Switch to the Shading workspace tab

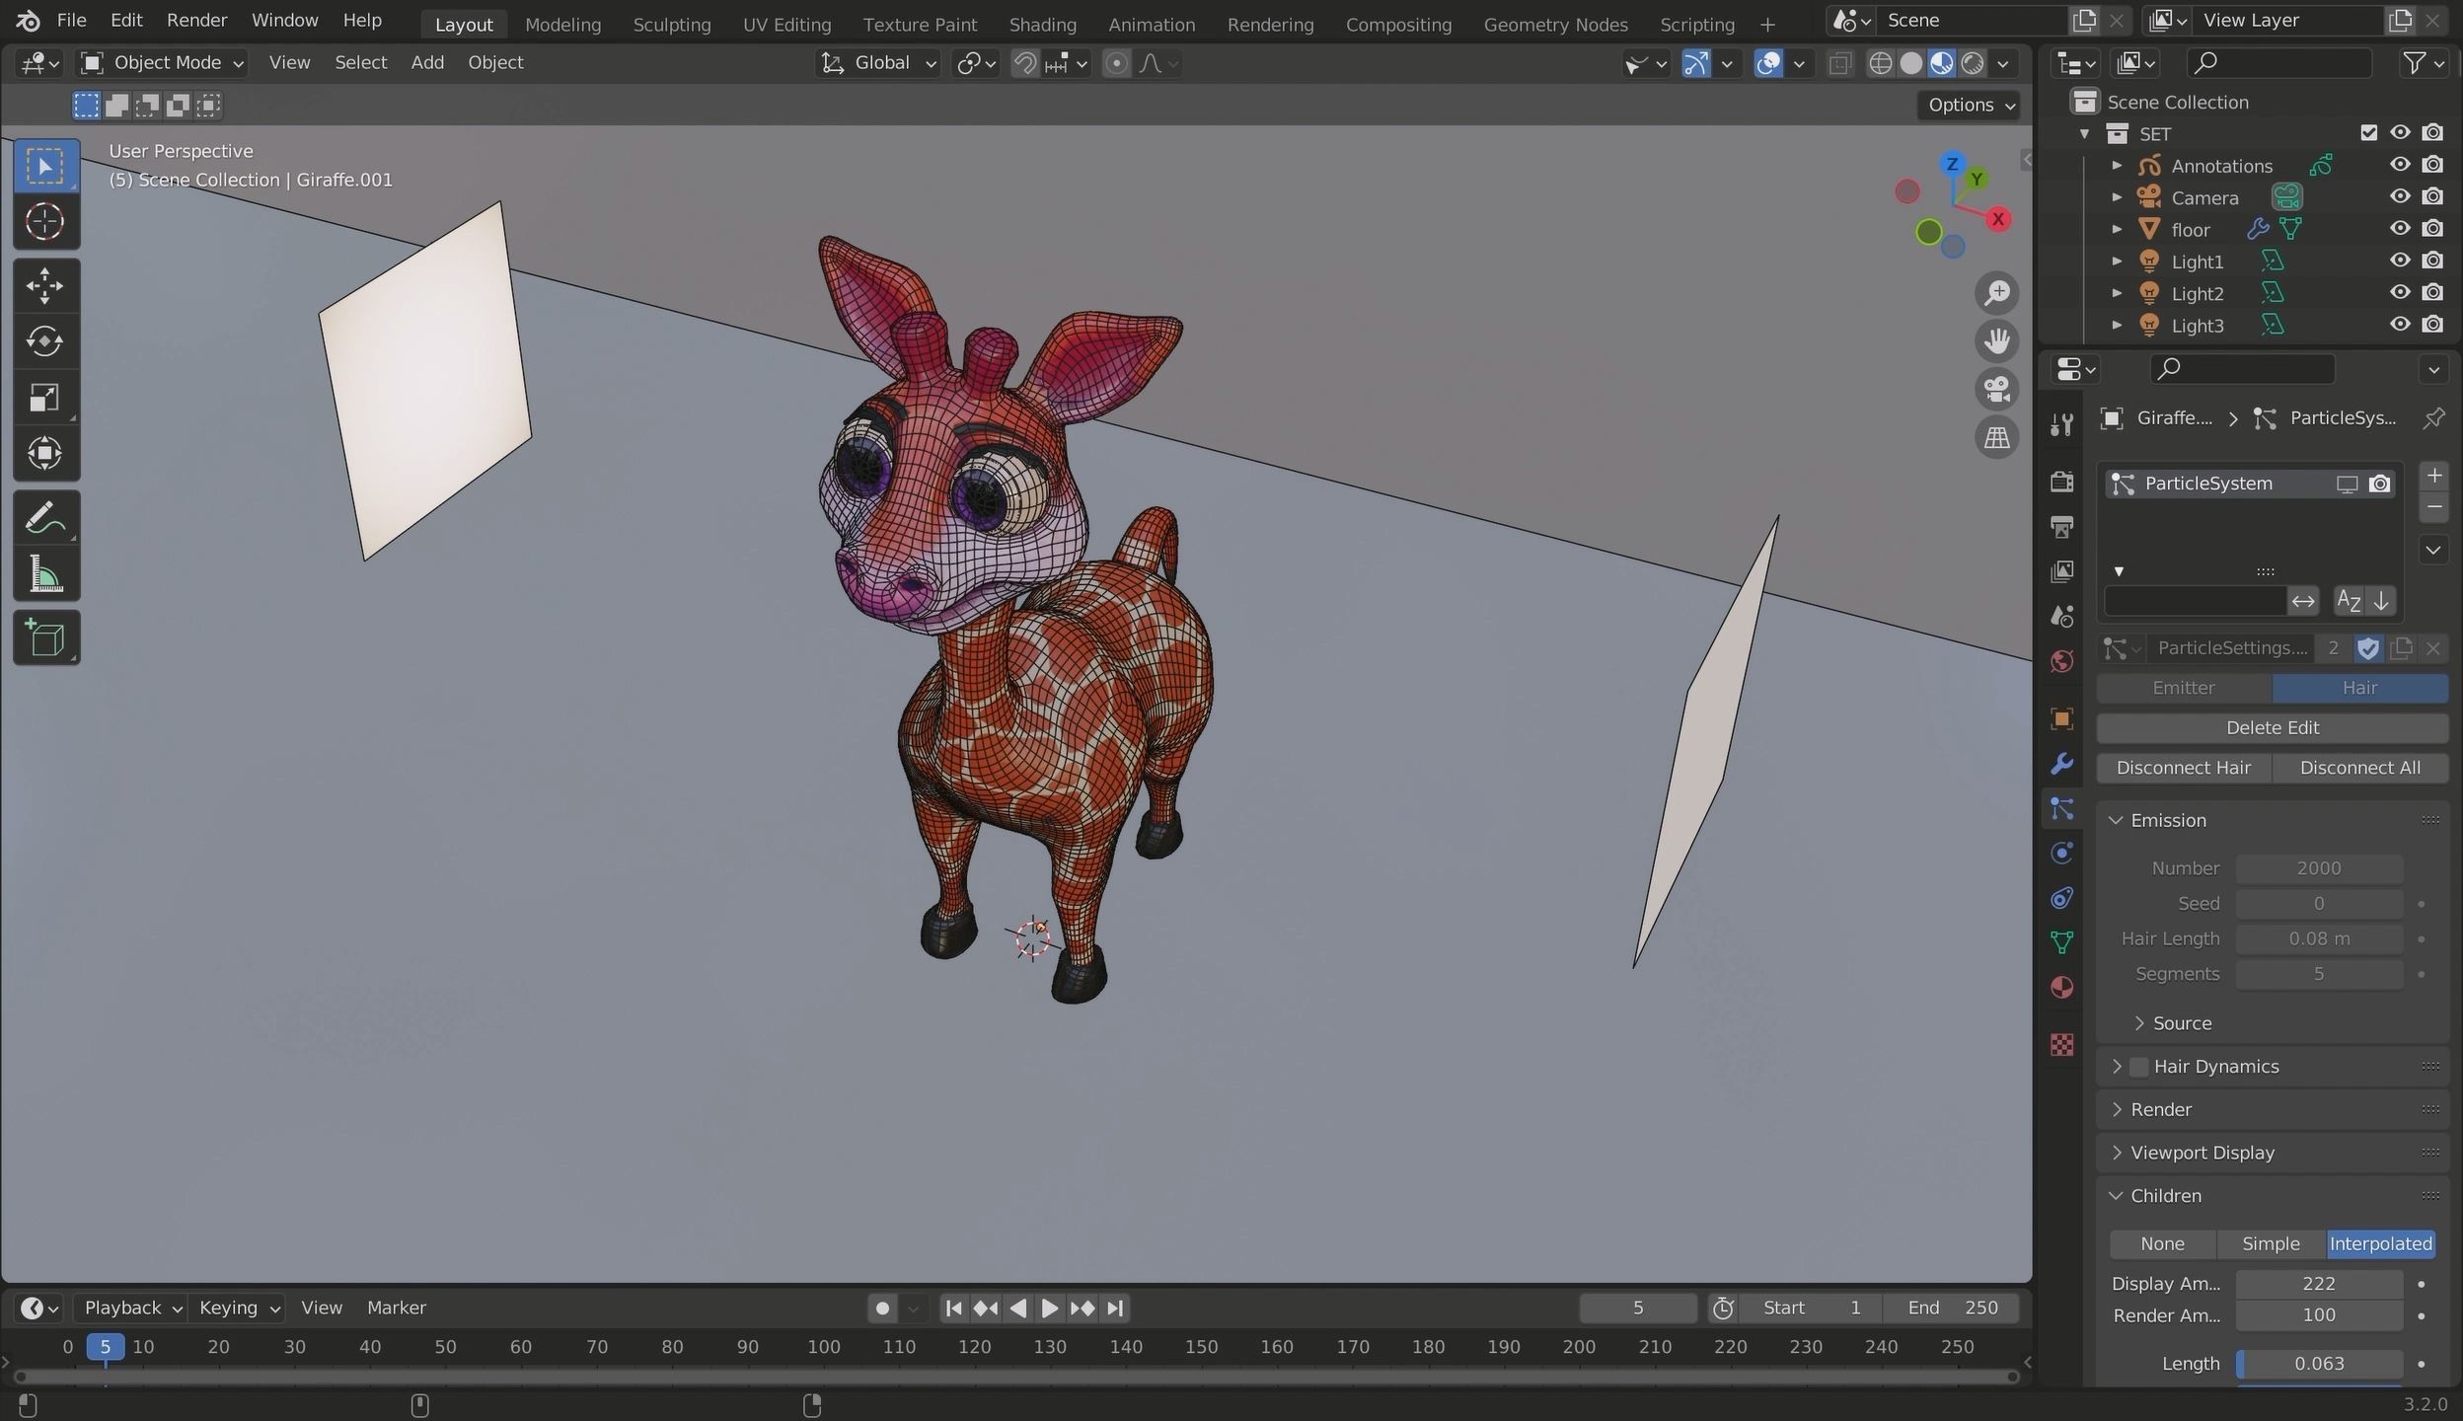[x=1042, y=25]
